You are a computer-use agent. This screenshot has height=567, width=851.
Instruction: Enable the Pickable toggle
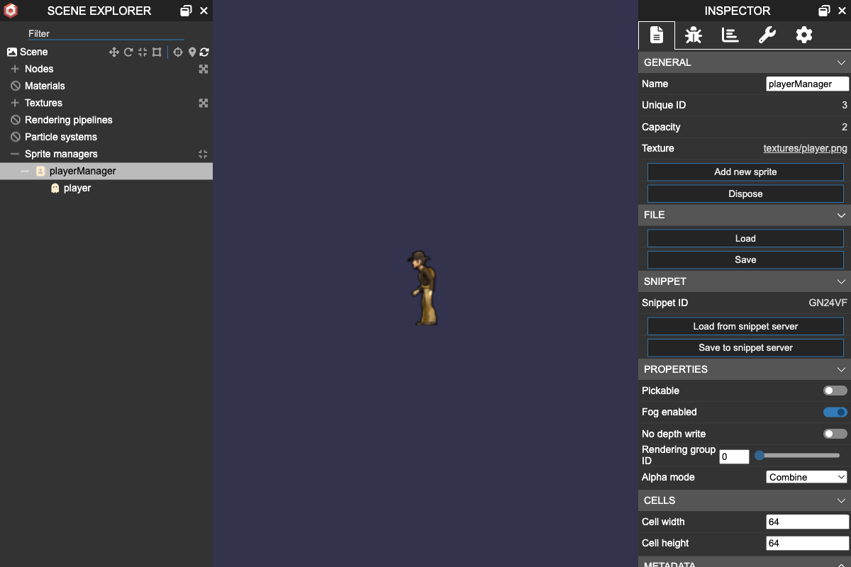[834, 391]
